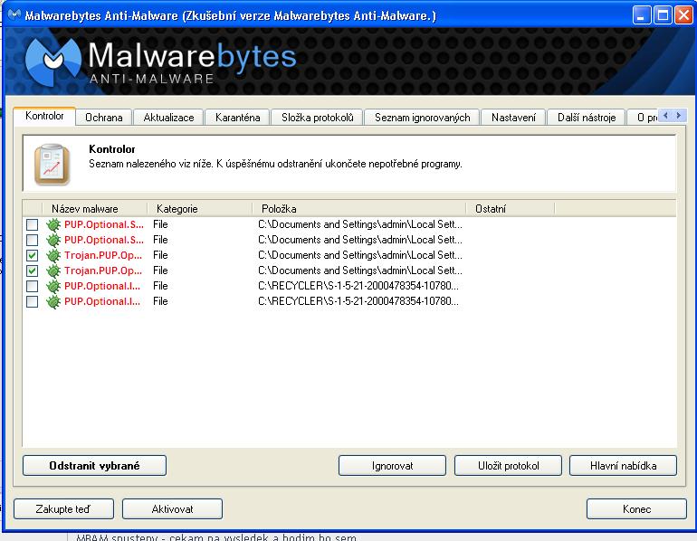Check the first PUP.Optional.S... checkbox

pos(32,224)
